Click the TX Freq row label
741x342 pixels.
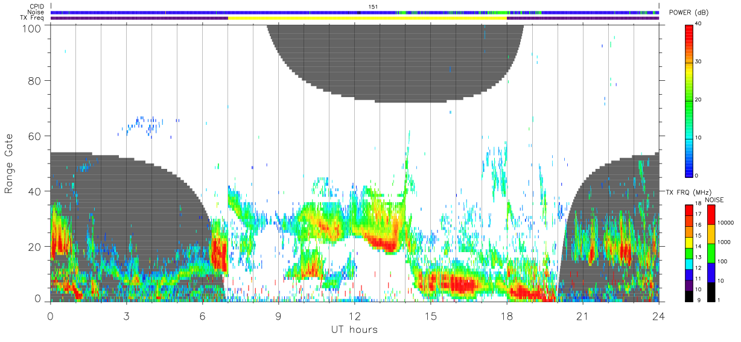tap(31, 18)
